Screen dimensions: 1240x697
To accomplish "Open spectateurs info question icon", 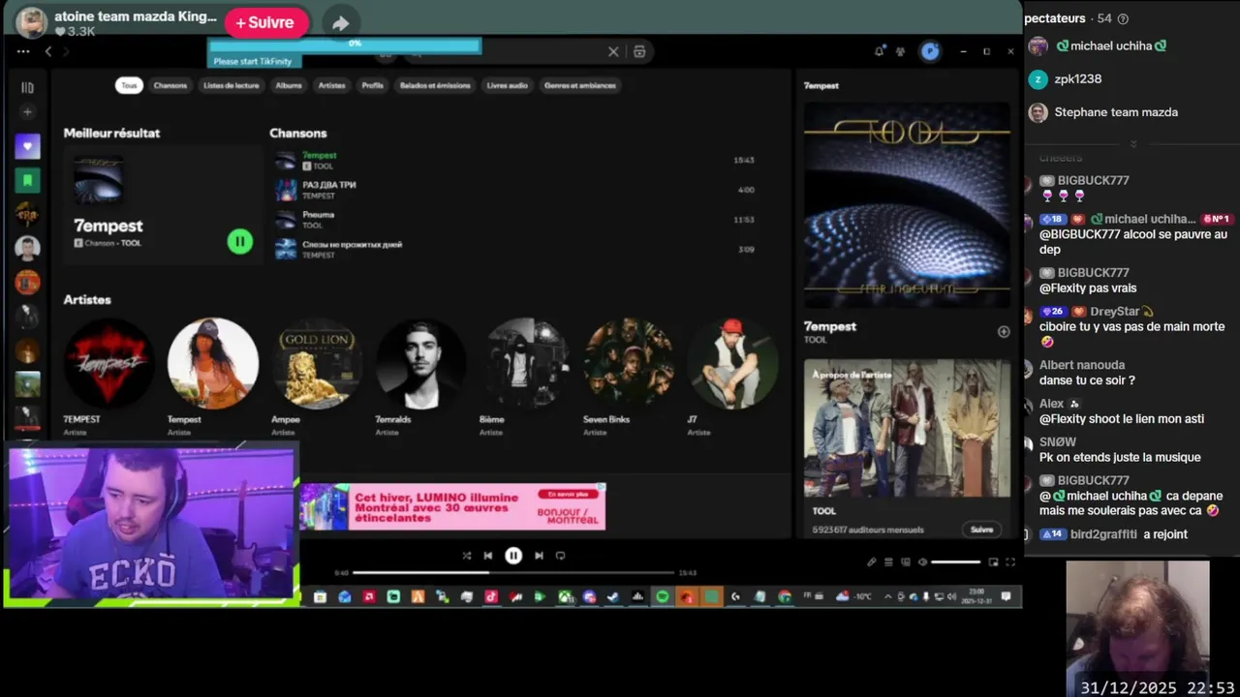I will [1123, 18].
